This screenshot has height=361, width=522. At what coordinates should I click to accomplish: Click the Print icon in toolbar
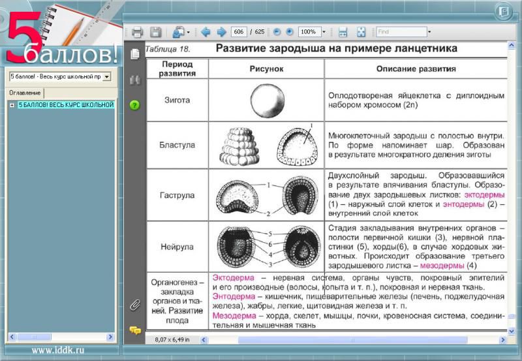tap(137, 32)
